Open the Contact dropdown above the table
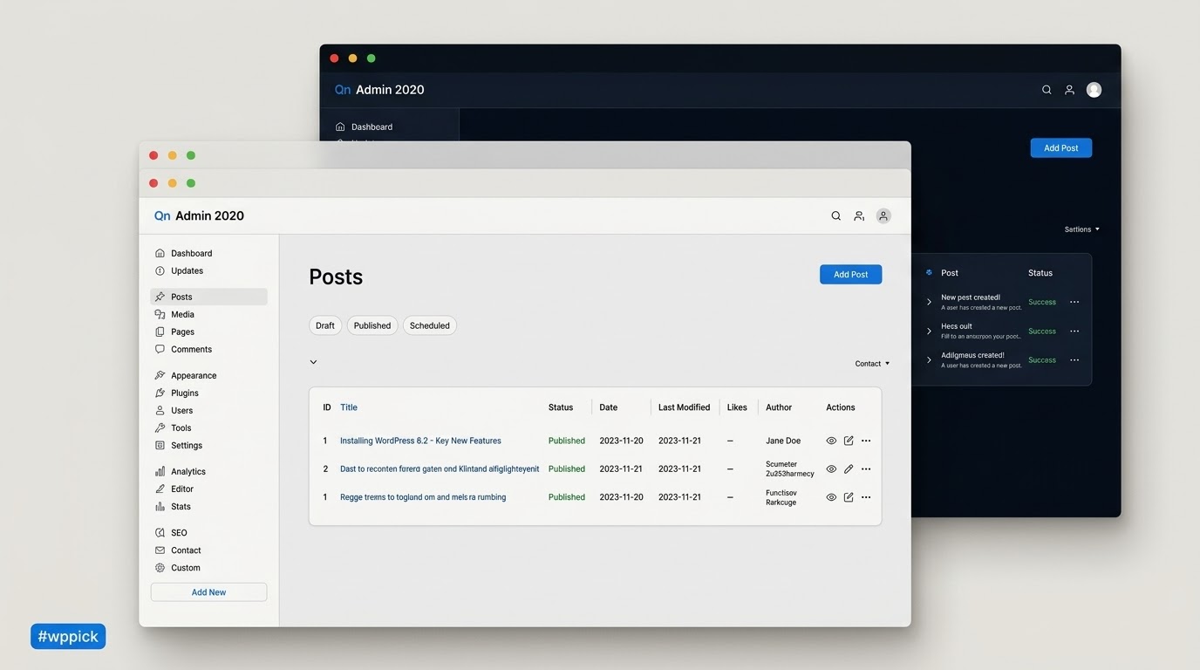 [872, 363]
